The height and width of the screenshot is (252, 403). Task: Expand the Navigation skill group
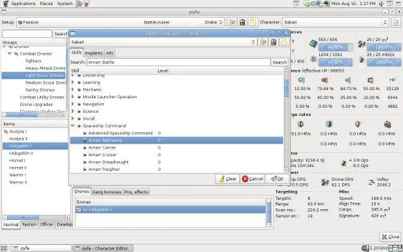73,104
